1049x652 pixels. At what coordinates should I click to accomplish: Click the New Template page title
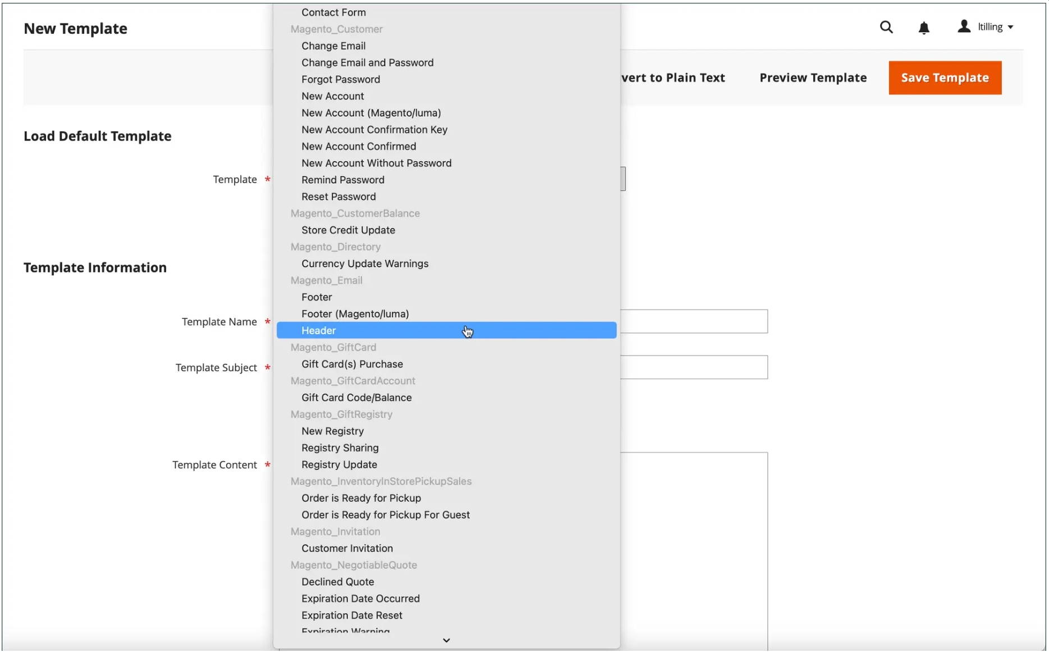click(x=75, y=28)
